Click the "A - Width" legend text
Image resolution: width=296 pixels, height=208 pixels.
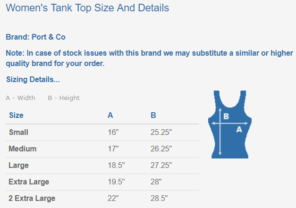tap(20, 98)
